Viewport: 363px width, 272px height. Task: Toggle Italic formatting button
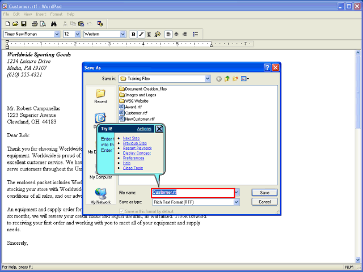click(141, 34)
